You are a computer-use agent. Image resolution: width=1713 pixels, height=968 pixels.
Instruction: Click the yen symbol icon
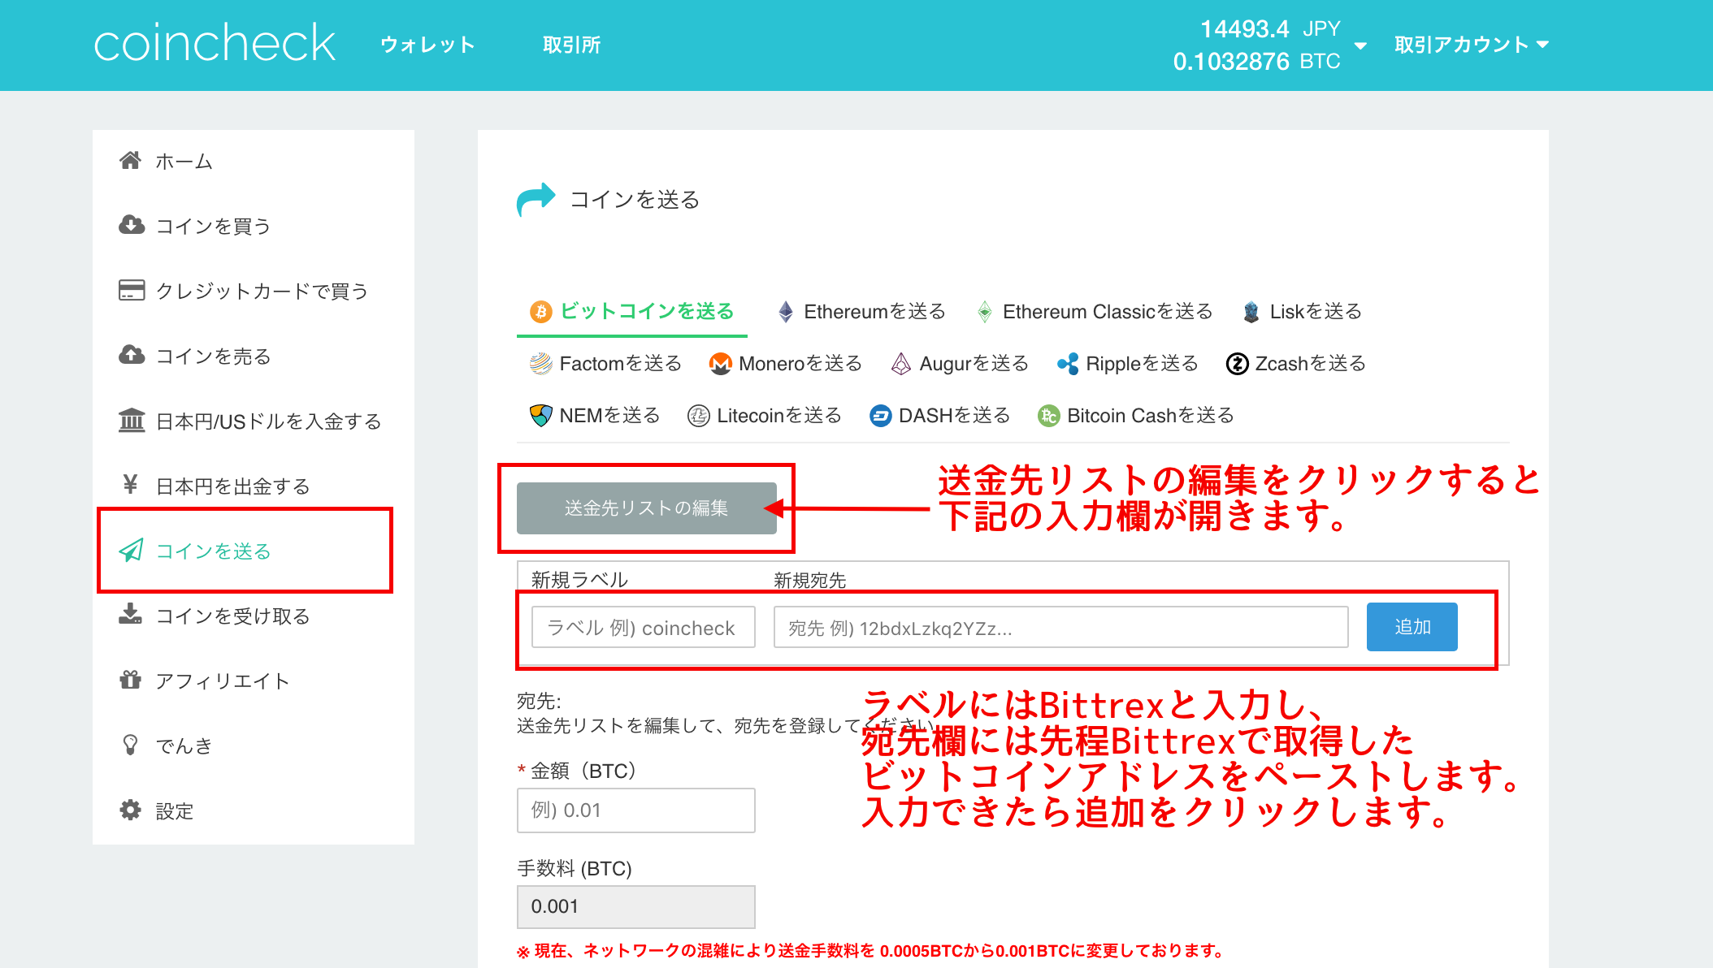click(130, 485)
